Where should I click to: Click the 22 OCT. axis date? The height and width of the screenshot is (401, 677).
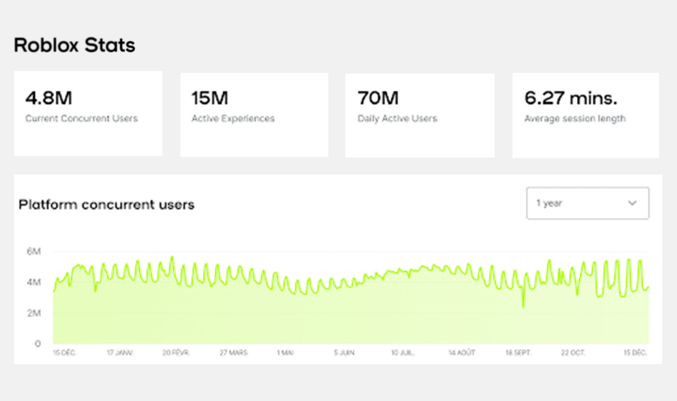[574, 353]
